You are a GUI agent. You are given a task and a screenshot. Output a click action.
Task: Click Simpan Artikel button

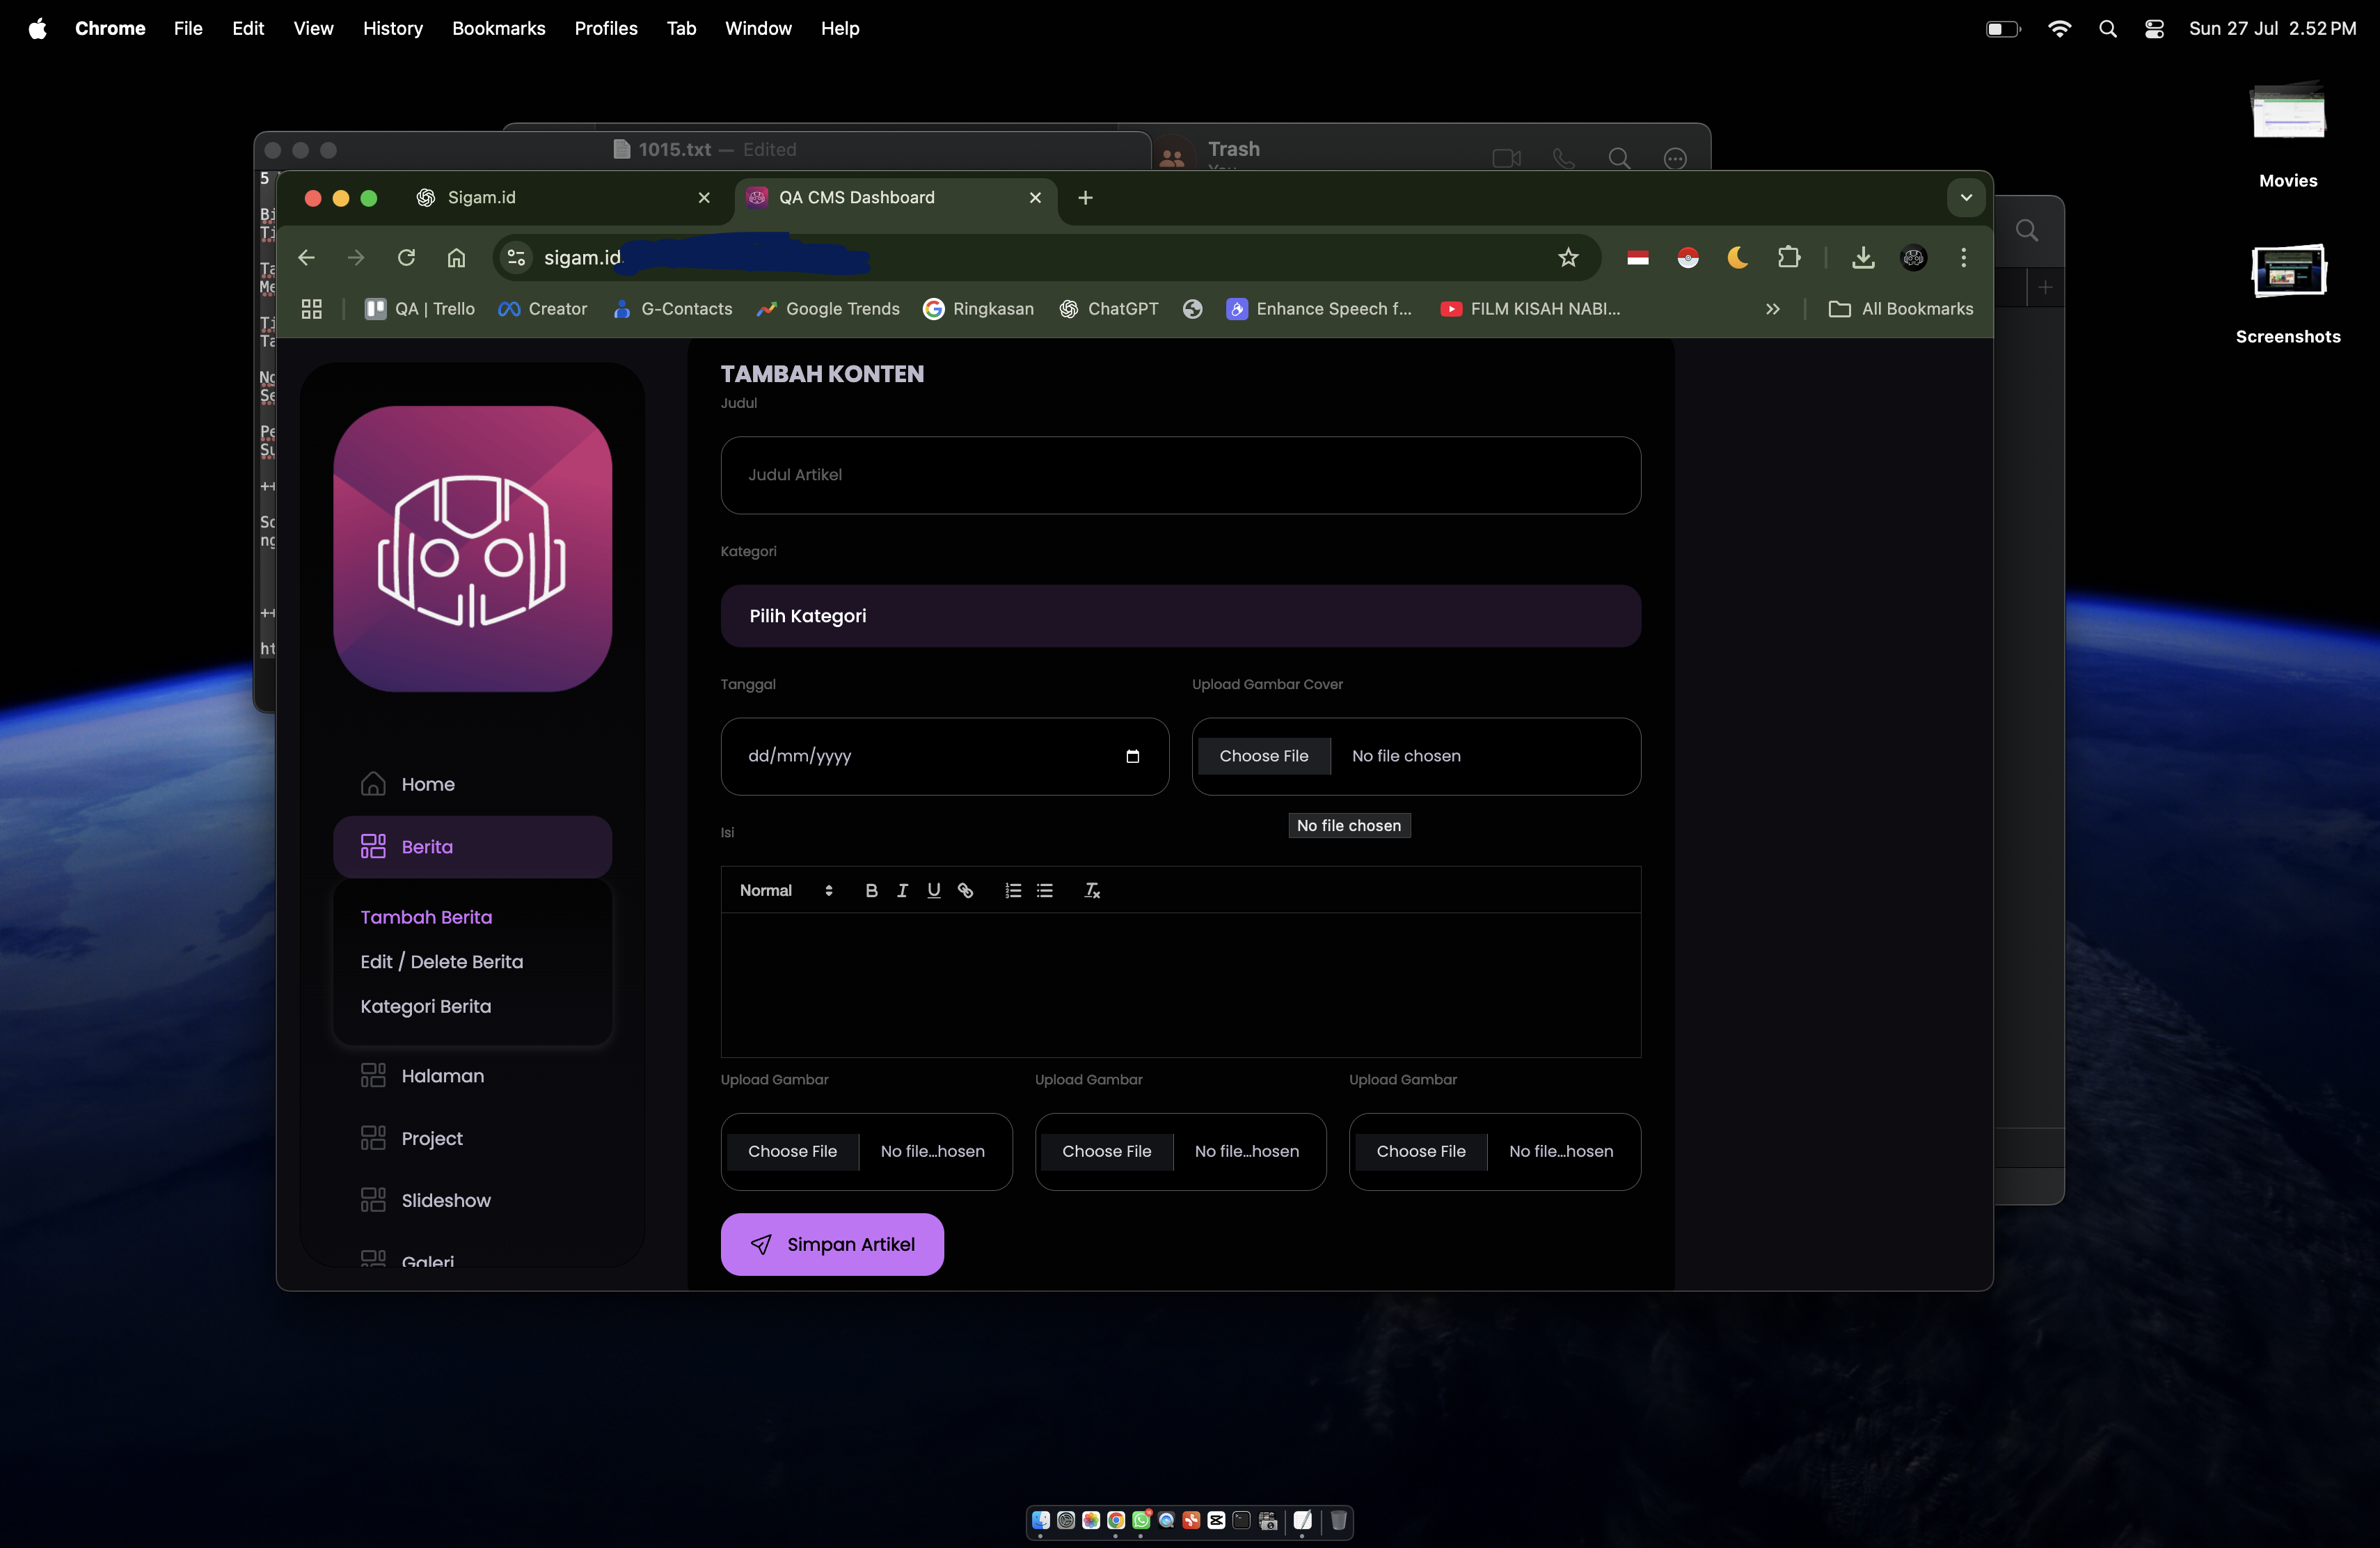click(832, 1244)
